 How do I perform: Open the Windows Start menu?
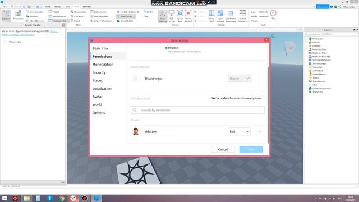4,198
